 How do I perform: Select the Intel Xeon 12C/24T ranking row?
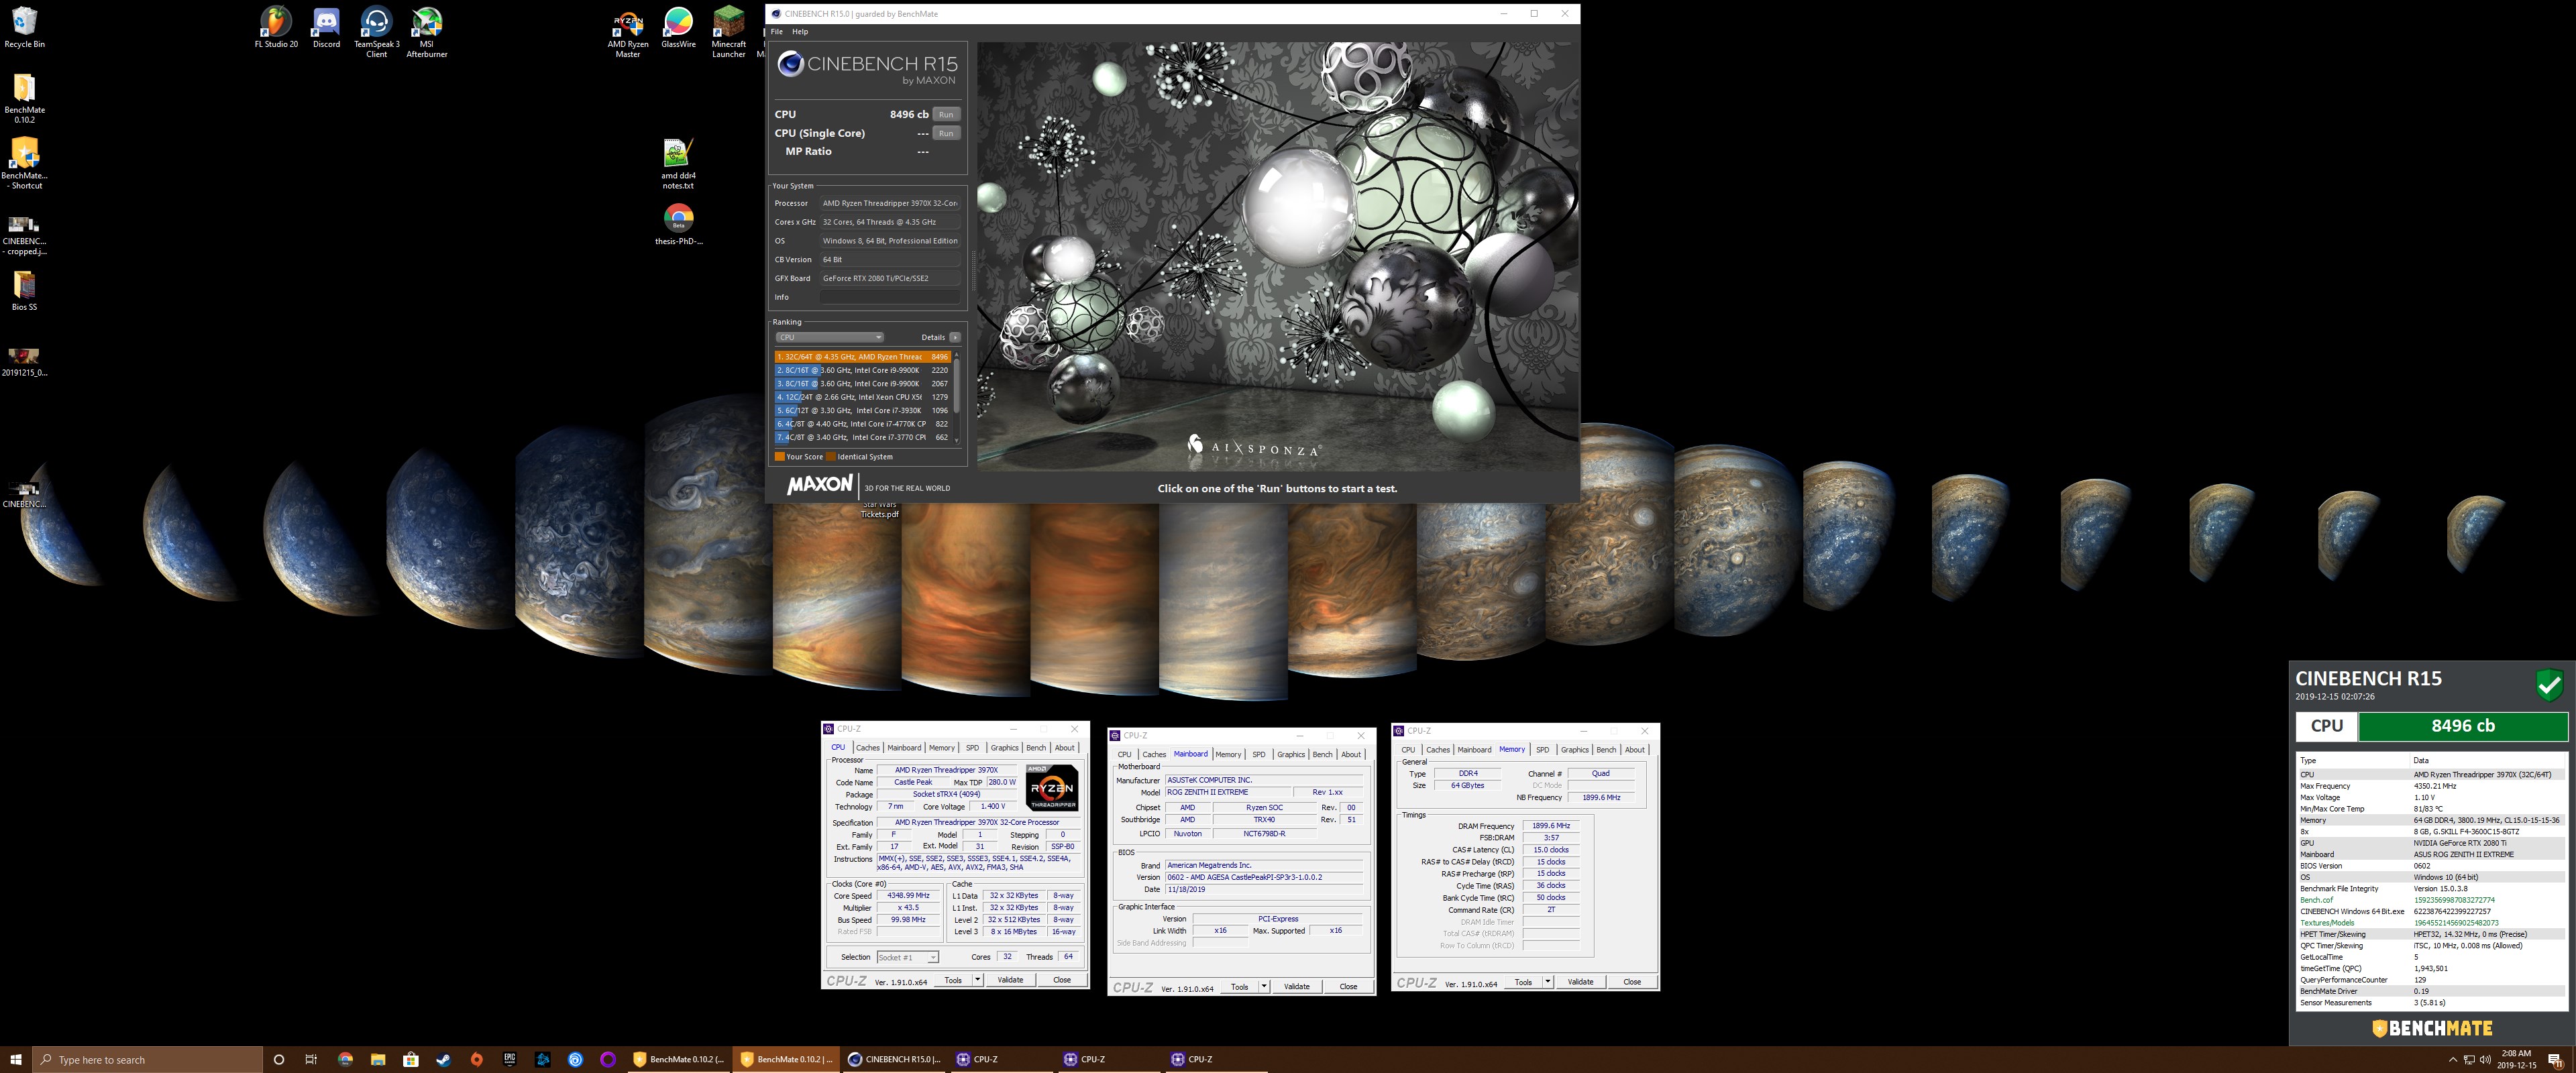(862, 397)
